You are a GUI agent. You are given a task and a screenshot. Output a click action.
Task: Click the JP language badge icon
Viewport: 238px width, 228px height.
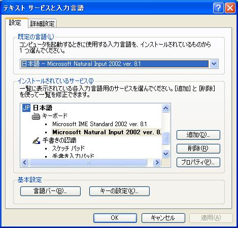pyautogui.click(x=26, y=108)
